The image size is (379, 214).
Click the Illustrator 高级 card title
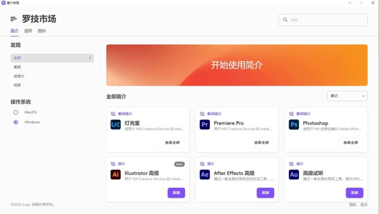[142, 173]
